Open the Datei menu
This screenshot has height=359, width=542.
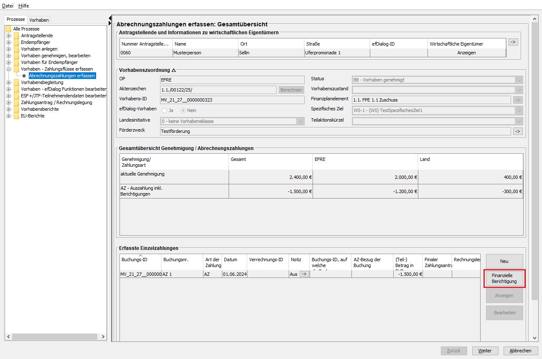click(8, 6)
